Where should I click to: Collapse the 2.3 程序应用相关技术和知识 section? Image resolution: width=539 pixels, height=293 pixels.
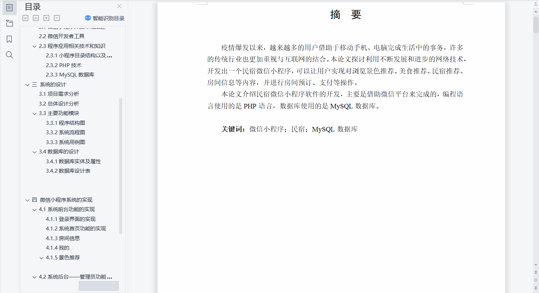34,45
